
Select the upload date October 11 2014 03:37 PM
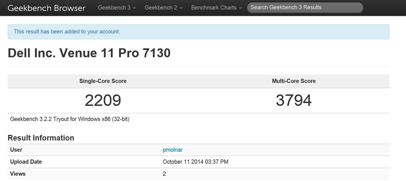(195, 162)
